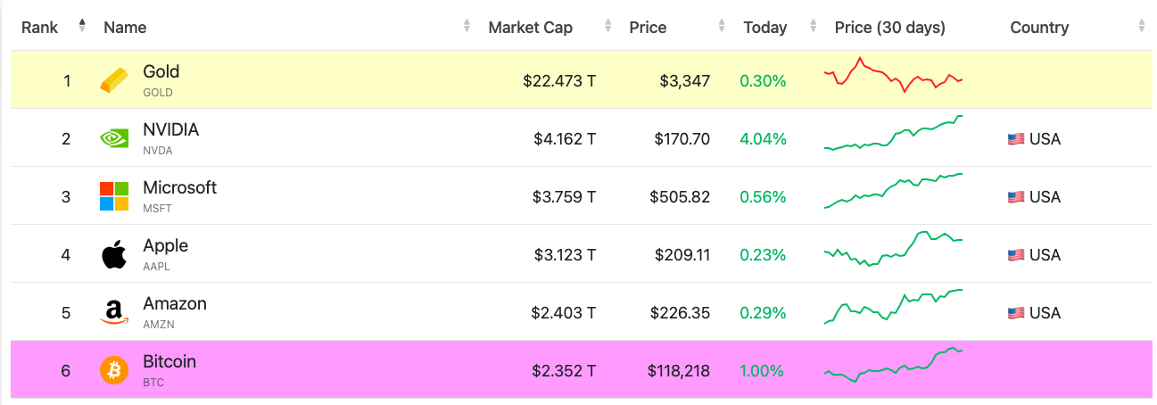Click the NVIDIA logo icon
The width and height of the screenshot is (1157, 405).
click(x=113, y=138)
